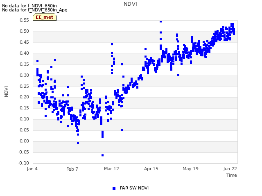Click the 0.05 y-axis tick label
This screenshot has width=262, height=196.
click(25, 130)
